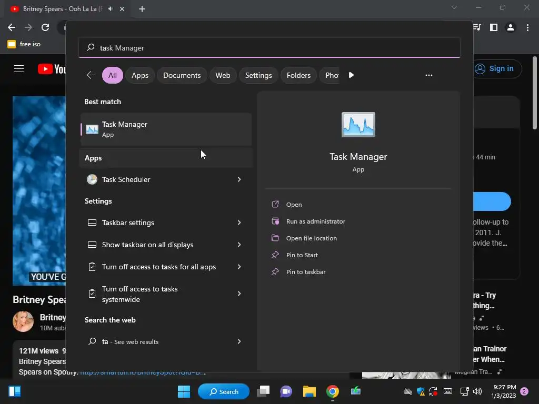This screenshot has height=404, width=539.
Task: Open the clock showing 9:27 PM
Action: pos(504,391)
